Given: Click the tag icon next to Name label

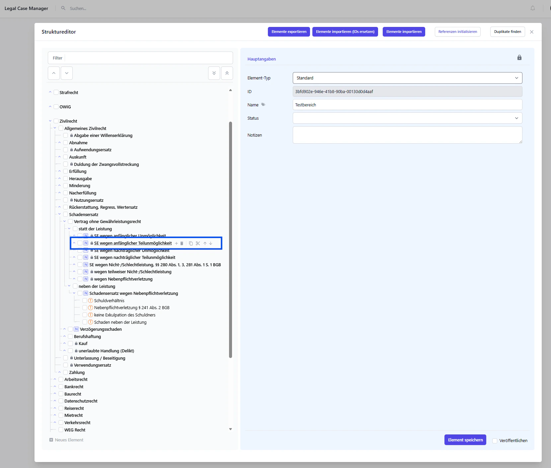Looking at the screenshot, I should point(263,104).
